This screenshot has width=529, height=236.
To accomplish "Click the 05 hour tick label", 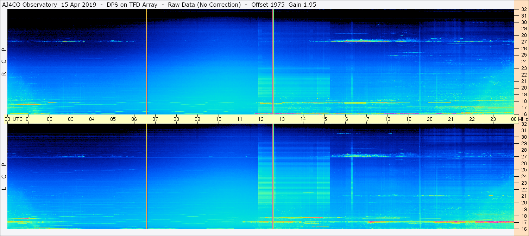I will click(x=113, y=119).
